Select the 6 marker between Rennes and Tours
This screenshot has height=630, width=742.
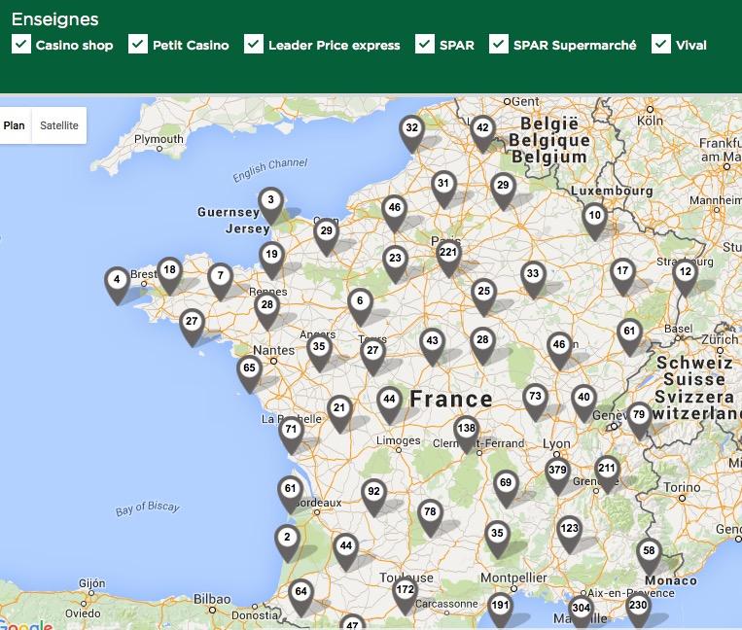tap(360, 307)
